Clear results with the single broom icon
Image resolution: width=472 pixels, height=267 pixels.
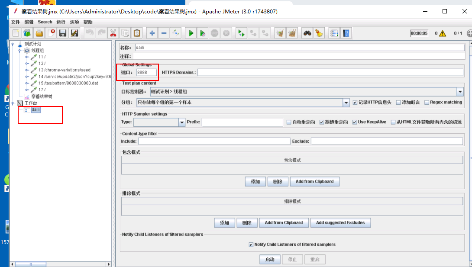click(x=280, y=33)
